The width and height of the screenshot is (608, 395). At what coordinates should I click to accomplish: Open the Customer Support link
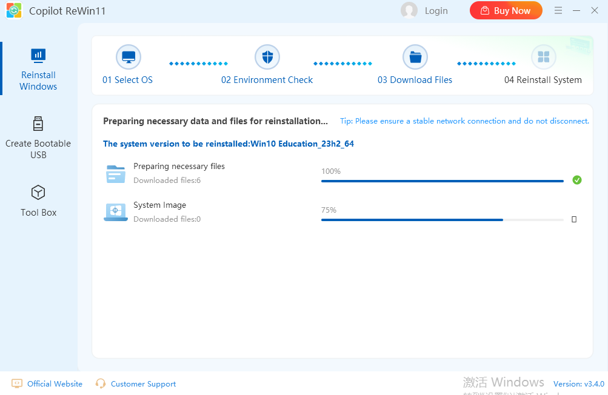tap(143, 383)
